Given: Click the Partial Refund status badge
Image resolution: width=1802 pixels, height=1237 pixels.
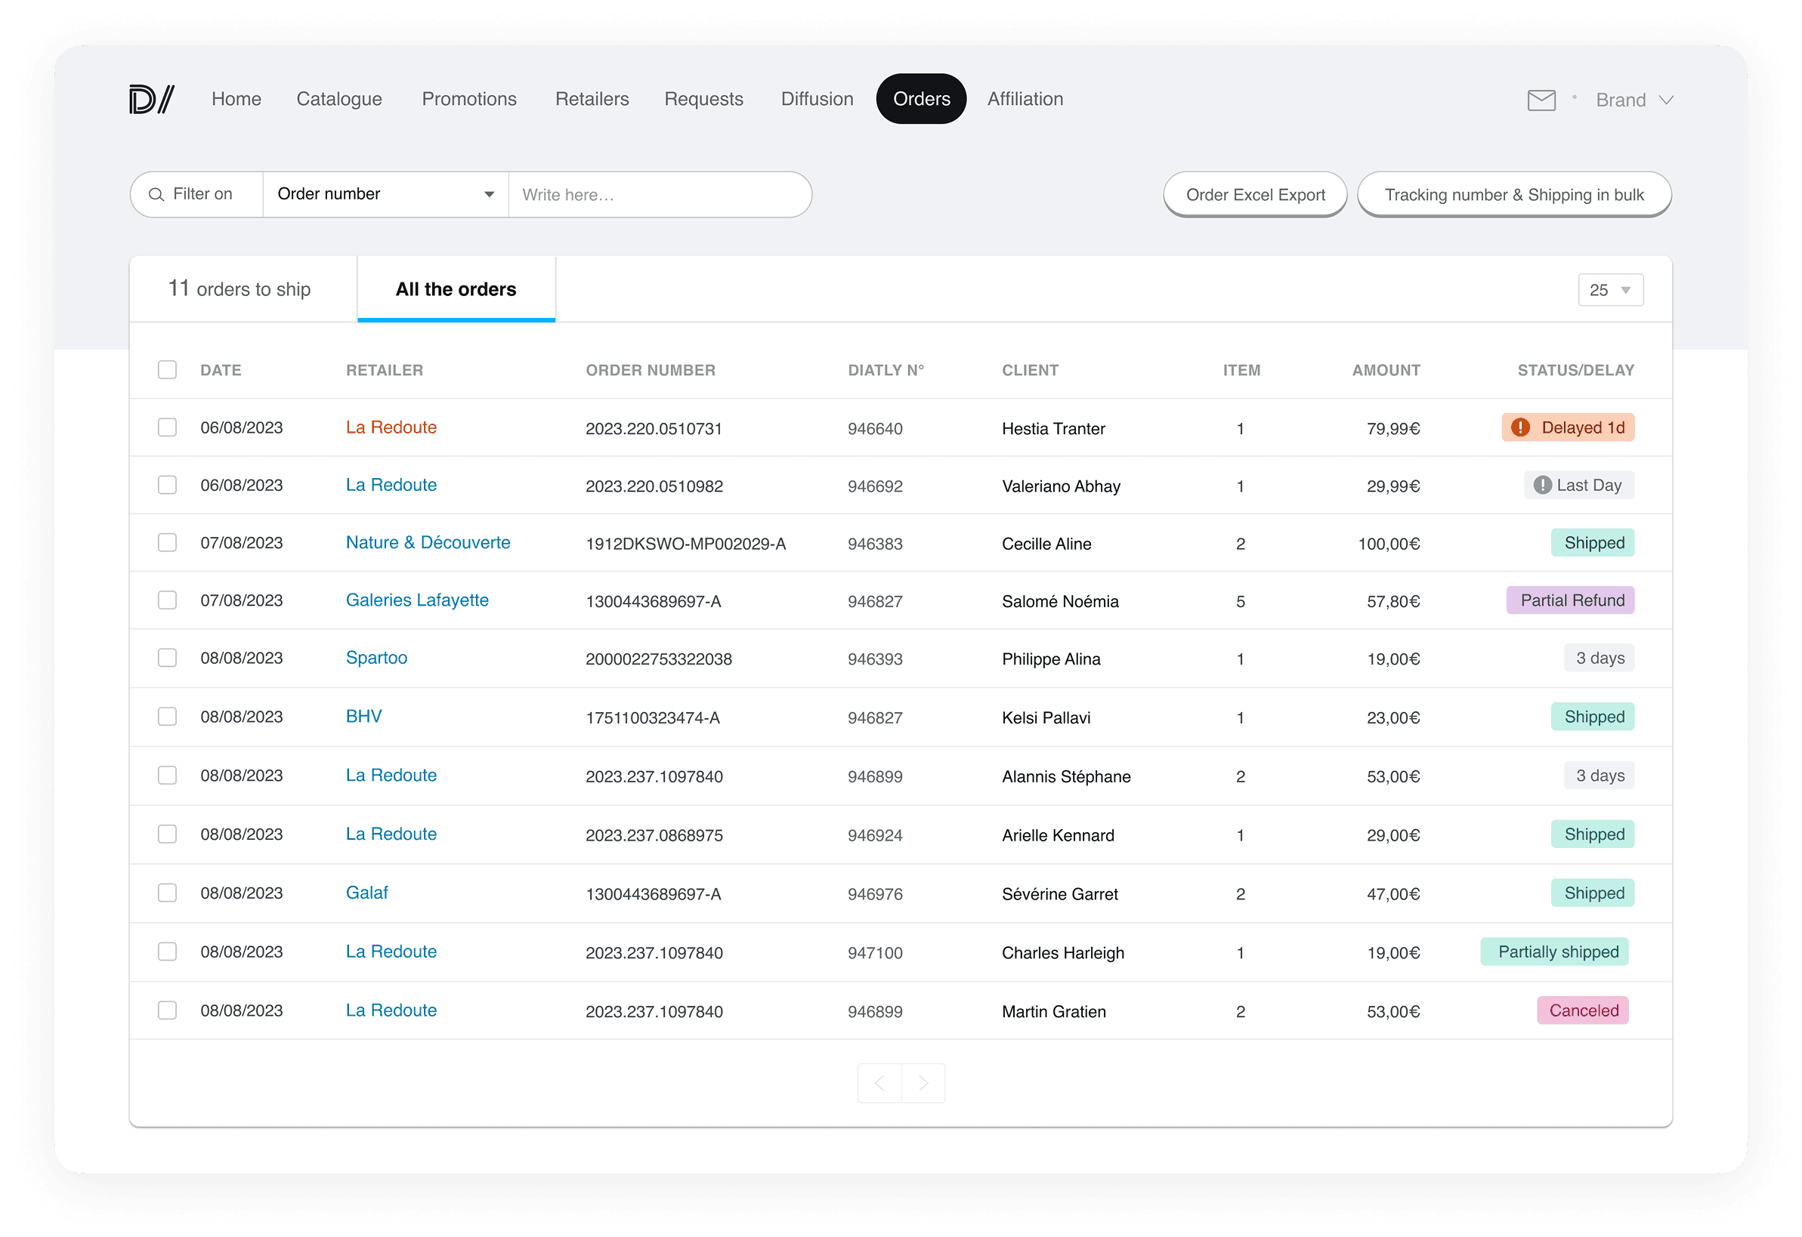Looking at the screenshot, I should 1570,600.
